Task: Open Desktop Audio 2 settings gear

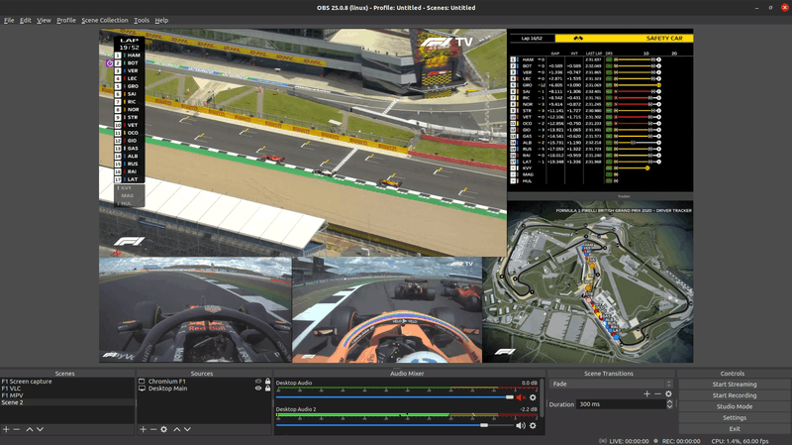Action: pyautogui.click(x=533, y=426)
